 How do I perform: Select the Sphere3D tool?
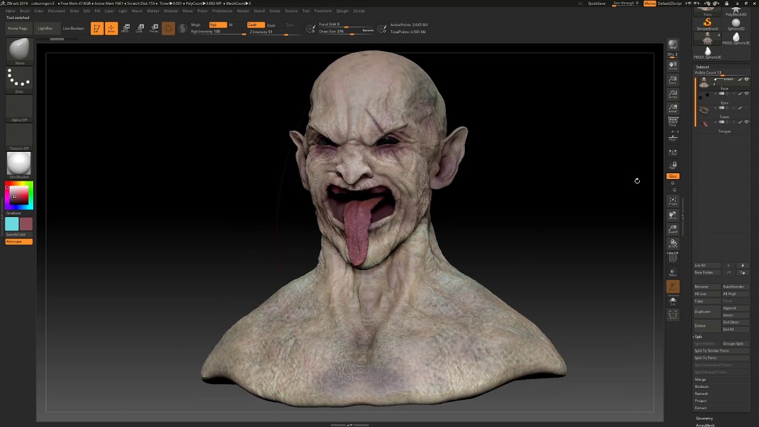pyautogui.click(x=736, y=24)
